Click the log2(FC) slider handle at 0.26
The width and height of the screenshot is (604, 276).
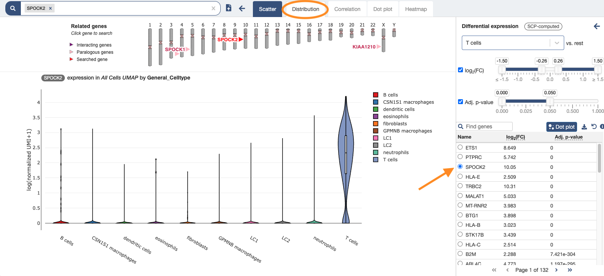tap(558, 70)
